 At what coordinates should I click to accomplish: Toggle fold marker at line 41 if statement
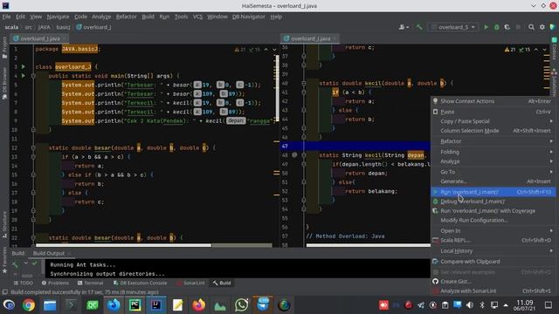(304, 92)
